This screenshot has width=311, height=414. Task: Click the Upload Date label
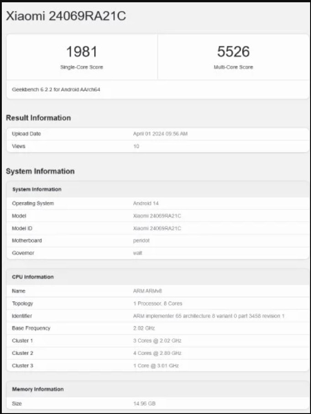tap(26, 134)
